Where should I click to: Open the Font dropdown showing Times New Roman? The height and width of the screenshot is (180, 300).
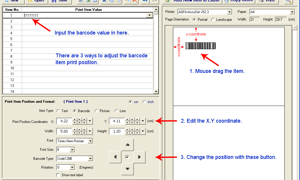pyautogui.click(x=90, y=141)
